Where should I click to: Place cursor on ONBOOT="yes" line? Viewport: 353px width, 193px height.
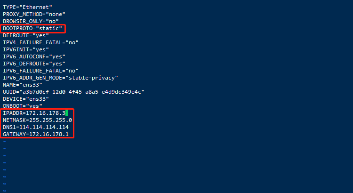click(23, 106)
